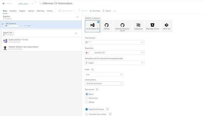Select Never for tag sources
This screenshot has width=204, height=116.
click(x=87, y=94)
